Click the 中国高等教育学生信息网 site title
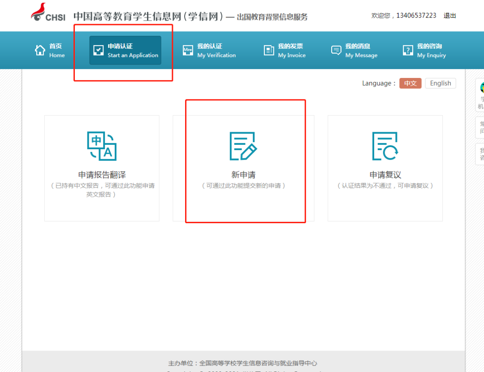Screen dimensions: 484x372 coord(148,17)
